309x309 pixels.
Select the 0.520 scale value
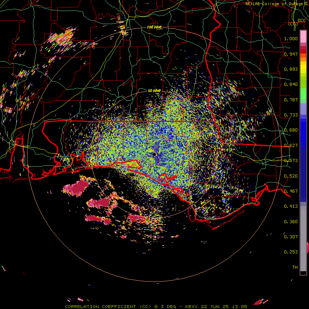[x=291, y=176]
